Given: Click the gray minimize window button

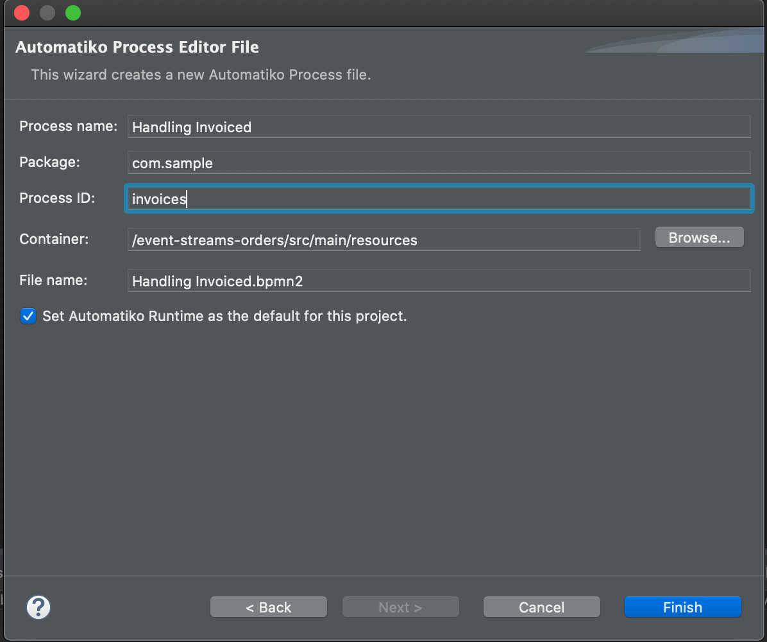Looking at the screenshot, I should (47, 12).
